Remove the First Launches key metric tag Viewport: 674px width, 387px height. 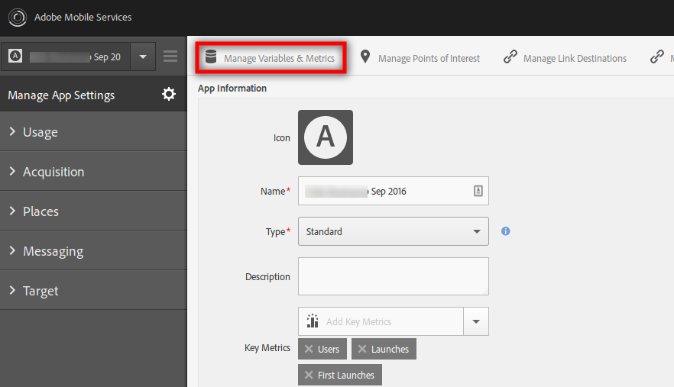[309, 375]
